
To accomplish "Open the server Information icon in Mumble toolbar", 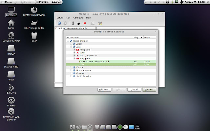I will click(x=65, y=23).
